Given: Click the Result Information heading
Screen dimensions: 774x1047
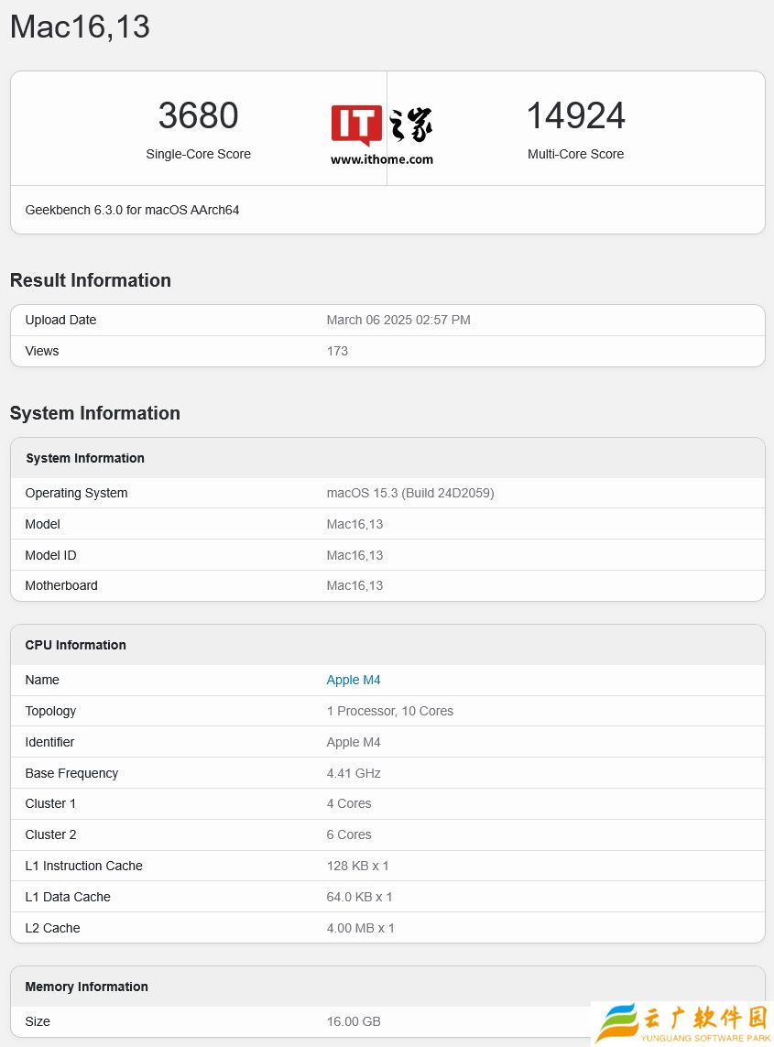Looking at the screenshot, I should coord(91,279).
